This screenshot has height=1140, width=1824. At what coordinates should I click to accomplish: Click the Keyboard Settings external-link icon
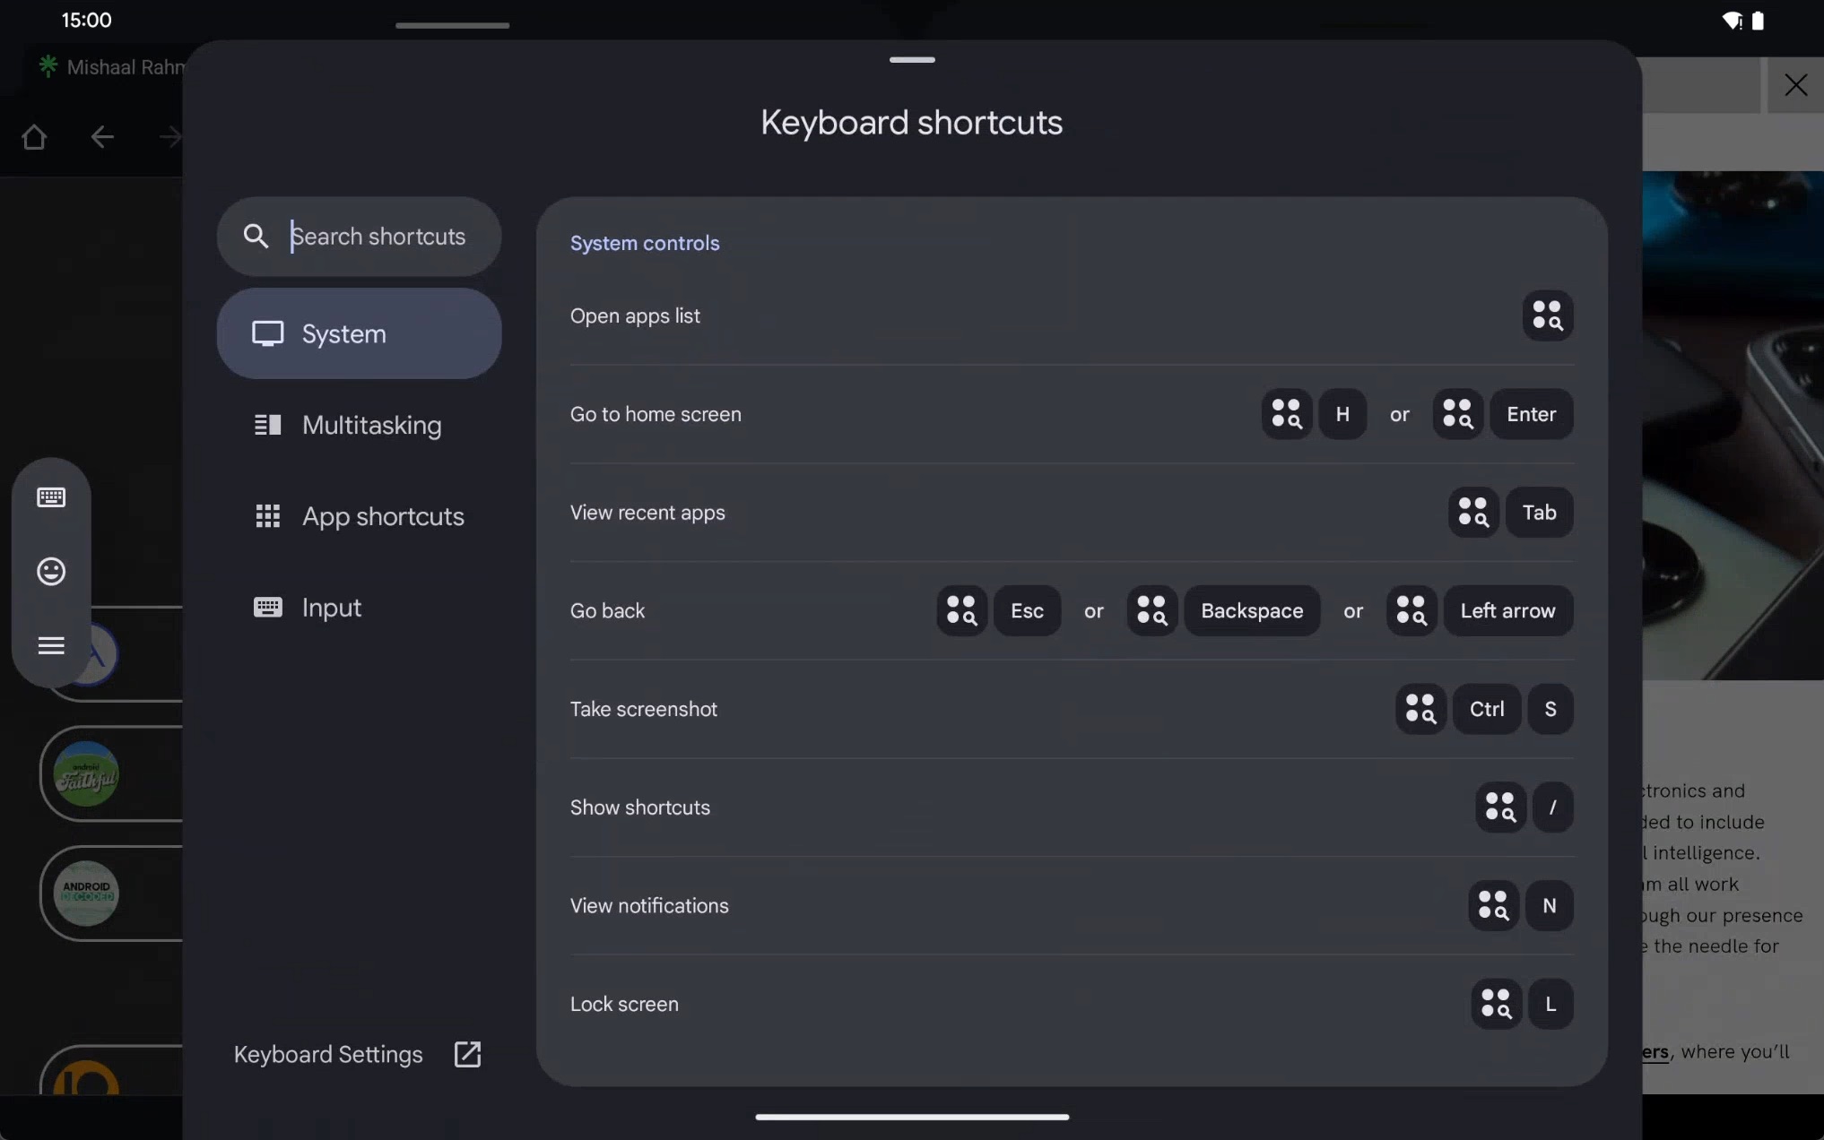(467, 1054)
